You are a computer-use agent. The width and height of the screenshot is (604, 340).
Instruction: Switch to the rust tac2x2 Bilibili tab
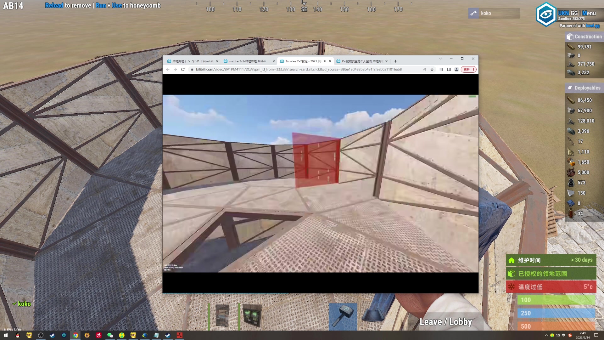(247, 61)
